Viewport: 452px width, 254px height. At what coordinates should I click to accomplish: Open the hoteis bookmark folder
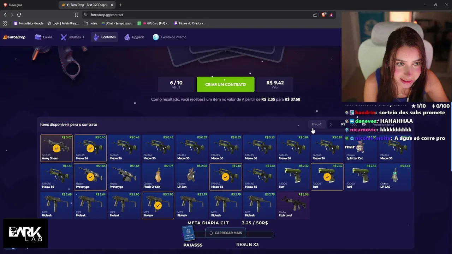pyautogui.click(x=91, y=23)
